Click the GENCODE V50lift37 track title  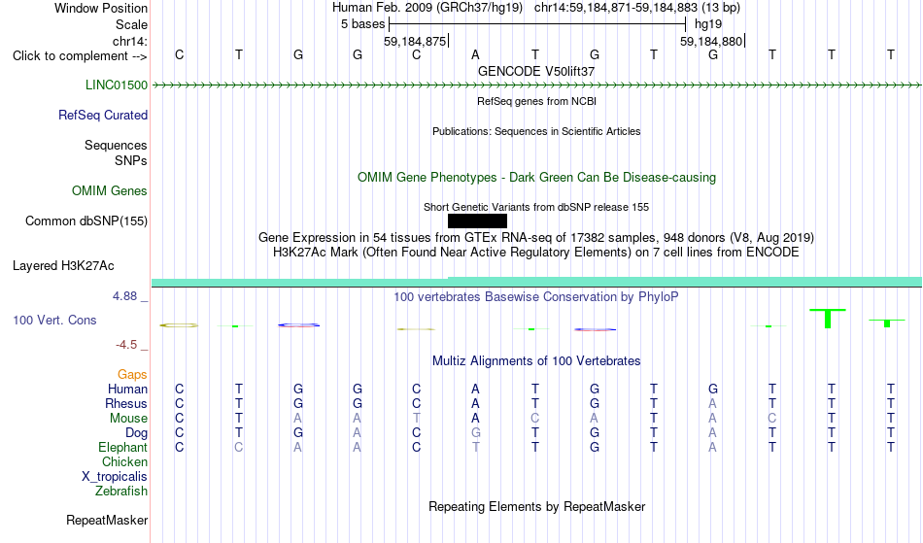(536, 71)
